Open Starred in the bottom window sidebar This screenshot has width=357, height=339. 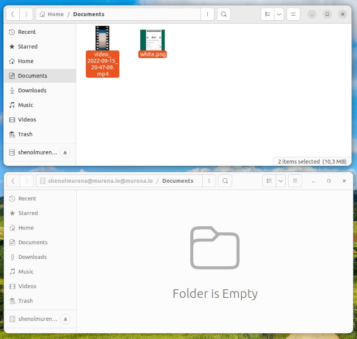[x=28, y=213]
